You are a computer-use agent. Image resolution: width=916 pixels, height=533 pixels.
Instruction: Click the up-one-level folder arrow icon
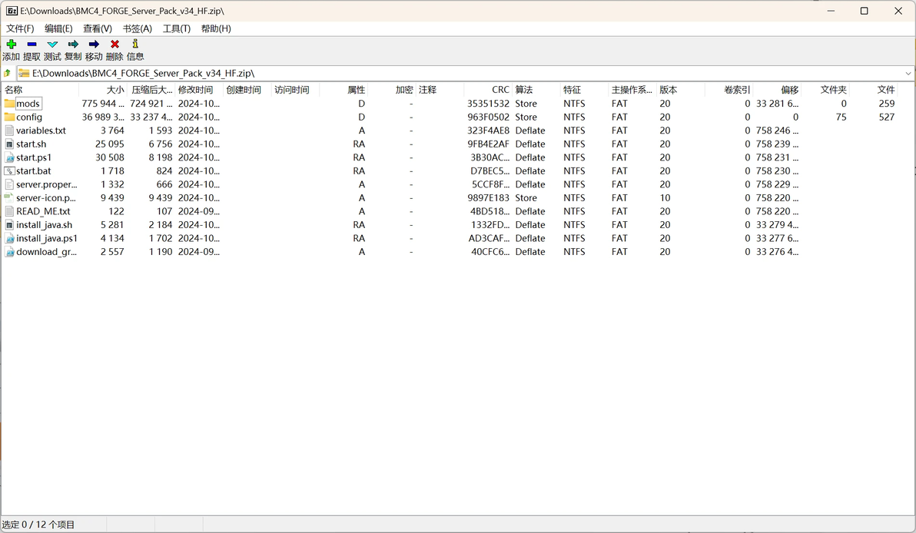click(8, 74)
